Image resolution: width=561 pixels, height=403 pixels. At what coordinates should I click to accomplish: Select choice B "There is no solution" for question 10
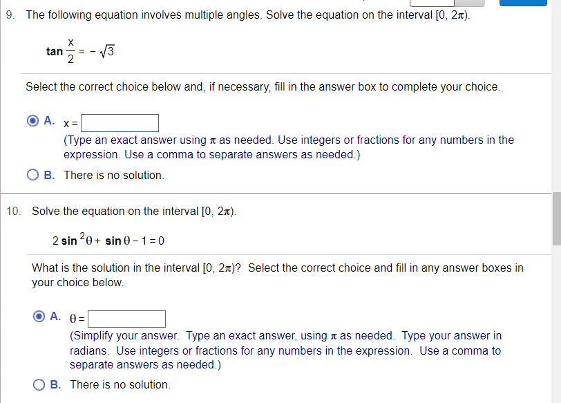[x=39, y=384]
